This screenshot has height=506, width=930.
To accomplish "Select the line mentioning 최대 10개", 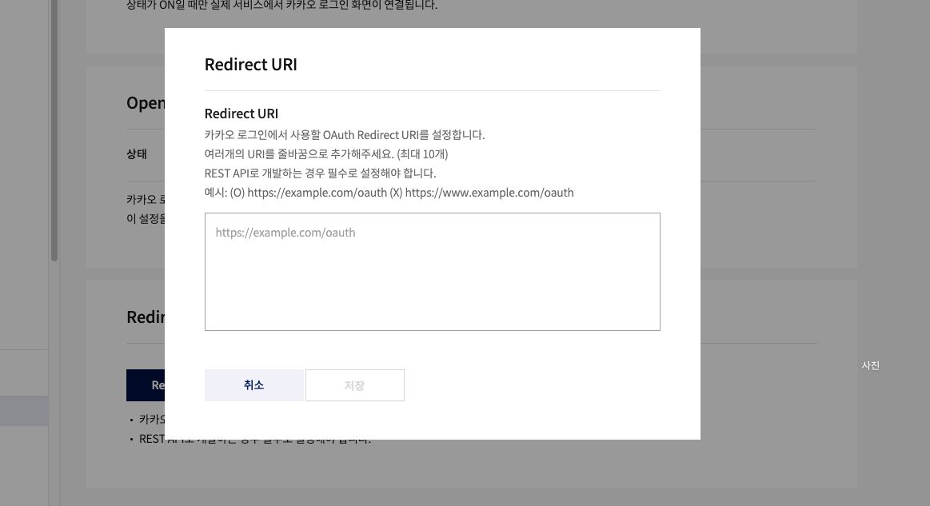I will pyautogui.click(x=326, y=153).
